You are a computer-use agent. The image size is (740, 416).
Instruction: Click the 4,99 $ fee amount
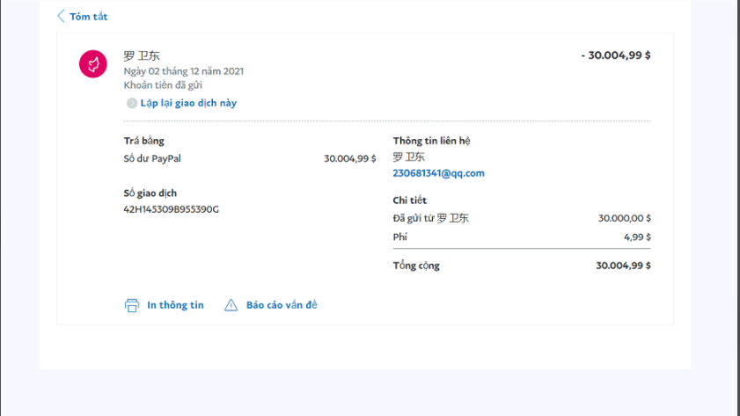tap(637, 237)
